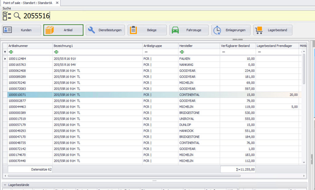Open Verfügbarer Bestand filter operator
Image resolution: width=315 pixels, height=190 pixels.
(223, 52)
